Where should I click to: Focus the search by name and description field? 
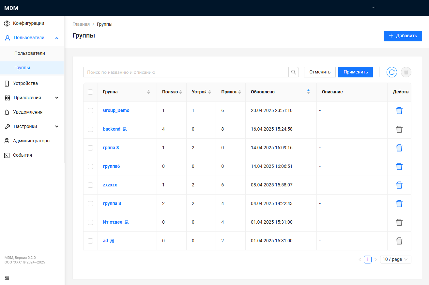[186, 72]
